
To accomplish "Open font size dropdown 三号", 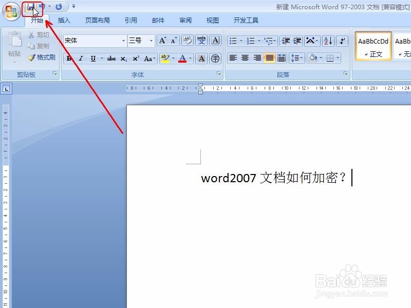I will [x=151, y=41].
